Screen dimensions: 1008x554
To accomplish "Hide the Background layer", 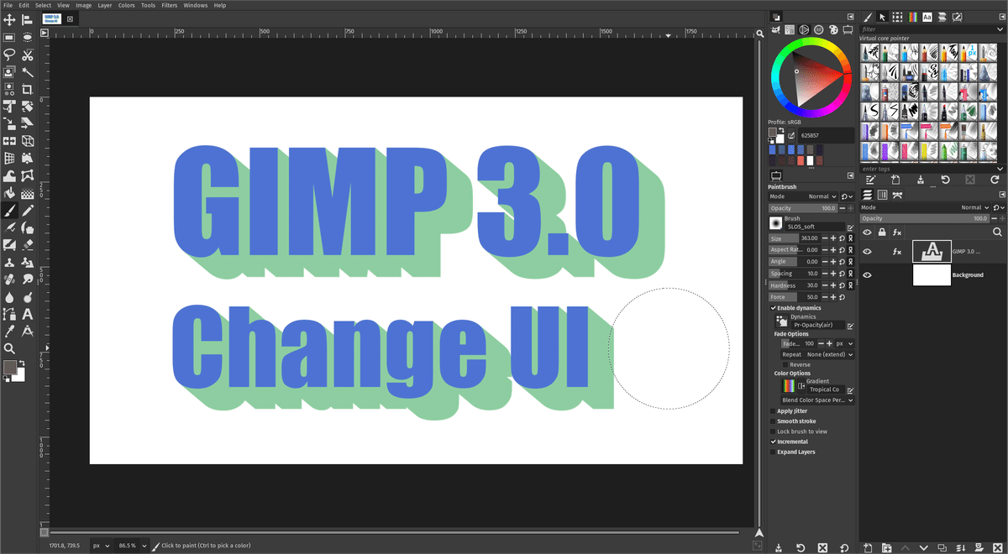I will [x=867, y=274].
